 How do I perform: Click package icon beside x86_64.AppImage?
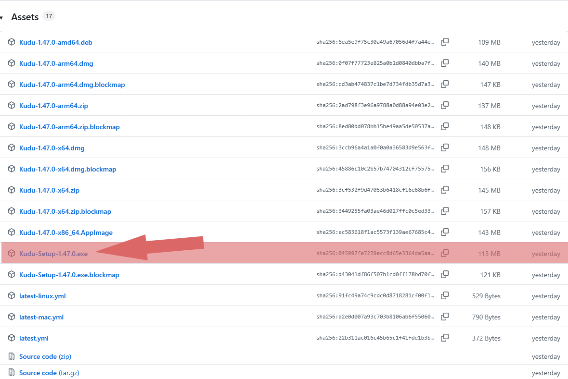pos(12,232)
